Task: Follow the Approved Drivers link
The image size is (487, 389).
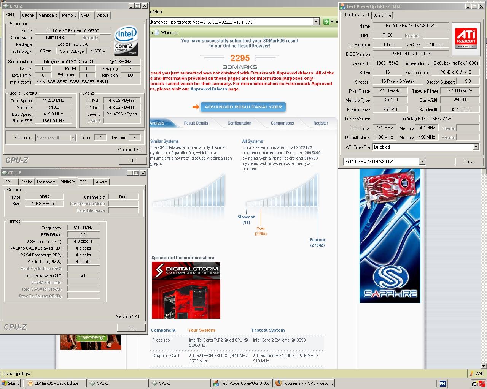Action: point(209,89)
